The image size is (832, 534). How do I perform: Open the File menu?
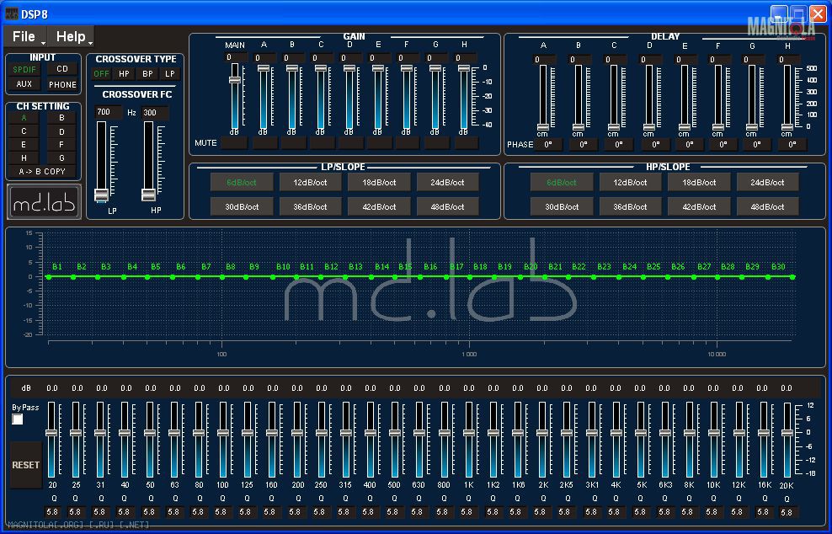tap(24, 36)
